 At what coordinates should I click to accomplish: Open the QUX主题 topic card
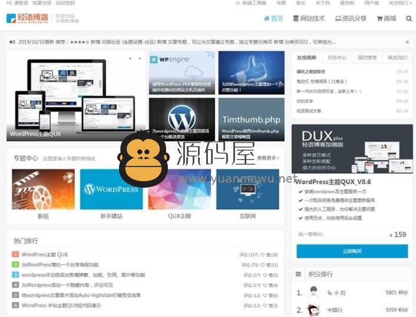point(180,194)
